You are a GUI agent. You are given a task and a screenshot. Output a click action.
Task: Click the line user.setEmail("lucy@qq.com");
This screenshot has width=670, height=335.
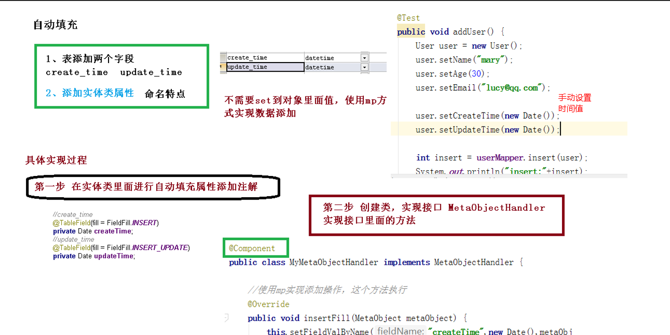tap(483, 88)
